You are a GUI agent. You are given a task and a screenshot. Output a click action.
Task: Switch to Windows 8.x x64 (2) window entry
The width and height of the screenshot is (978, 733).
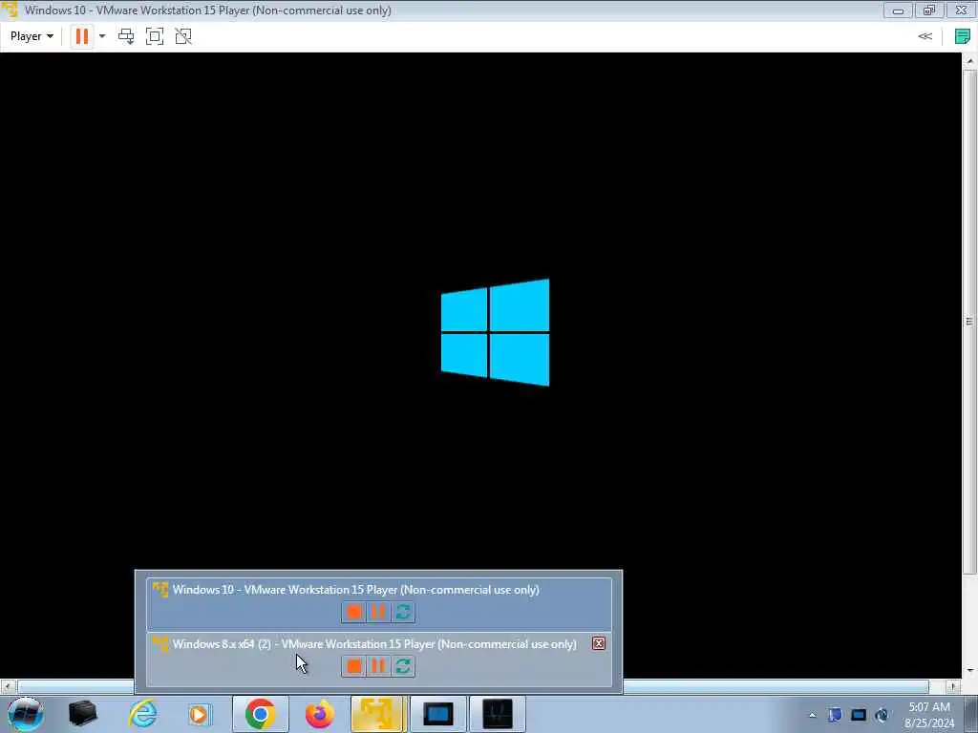coord(379,660)
